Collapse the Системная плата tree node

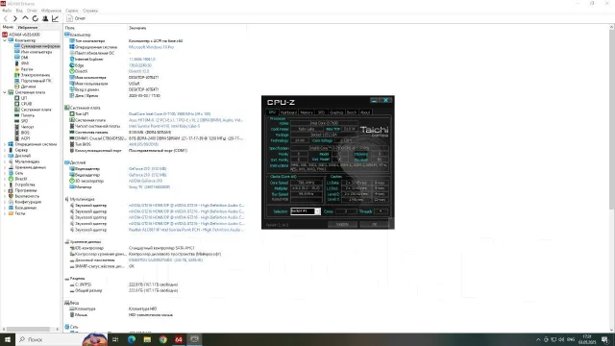[5, 92]
